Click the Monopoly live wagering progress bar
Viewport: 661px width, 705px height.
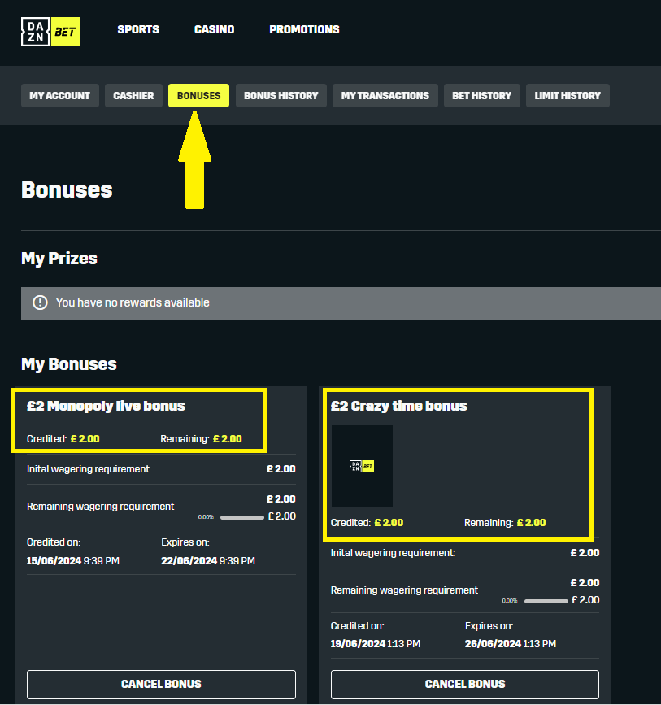[242, 517]
